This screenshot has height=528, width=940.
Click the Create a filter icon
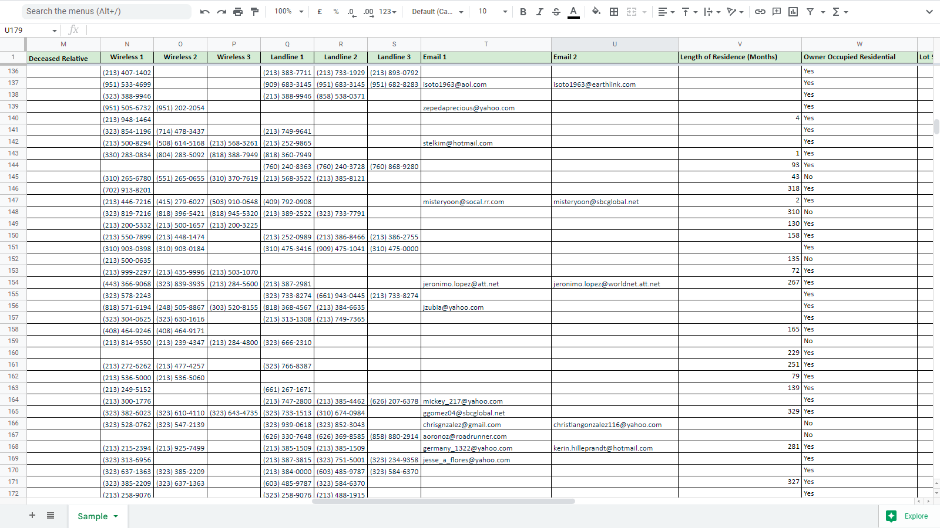click(810, 12)
